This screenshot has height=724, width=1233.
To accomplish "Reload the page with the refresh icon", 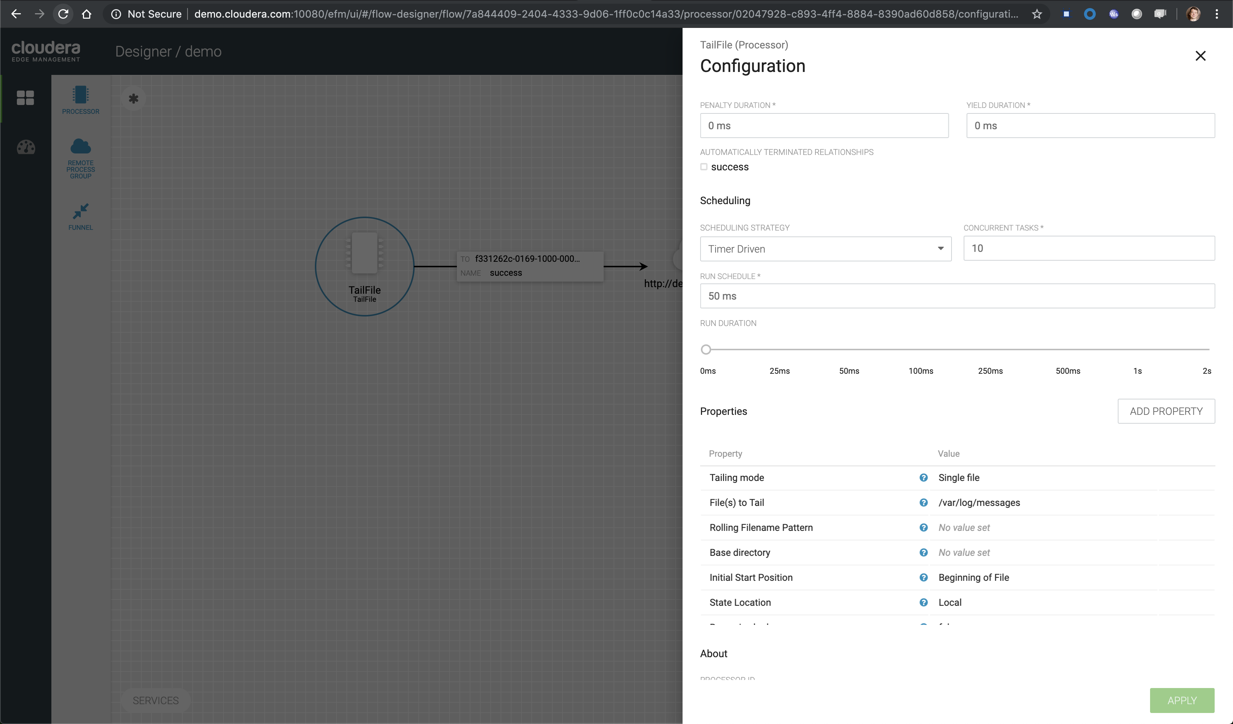I will point(63,14).
